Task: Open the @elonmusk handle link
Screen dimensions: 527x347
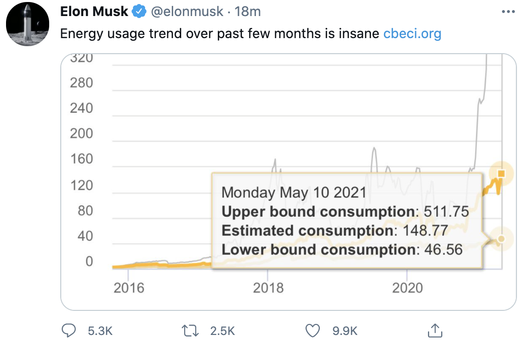Action: click(x=187, y=12)
